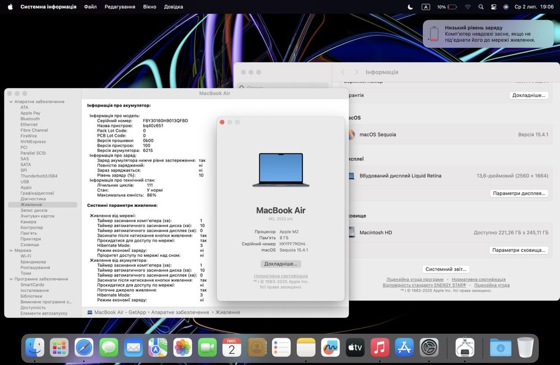The image size is (560, 365).
Task: Open System Settings in the Dock
Action: (x=429, y=347)
